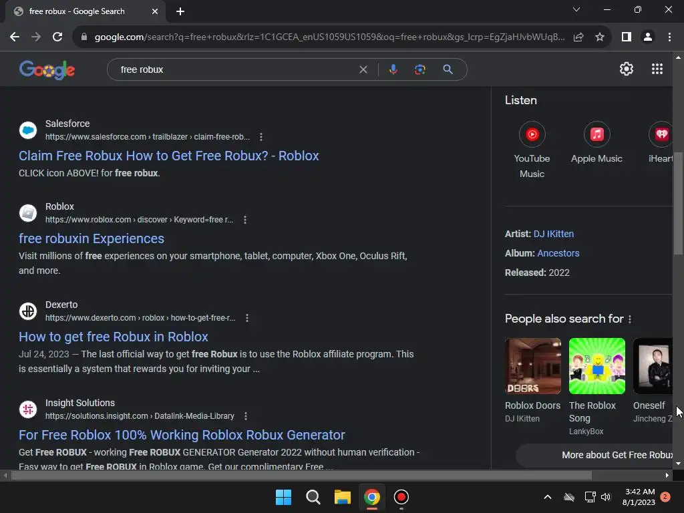The width and height of the screenshot is (684, 513).
Task: Open Google quick settings gear
Action: [627, 69]
